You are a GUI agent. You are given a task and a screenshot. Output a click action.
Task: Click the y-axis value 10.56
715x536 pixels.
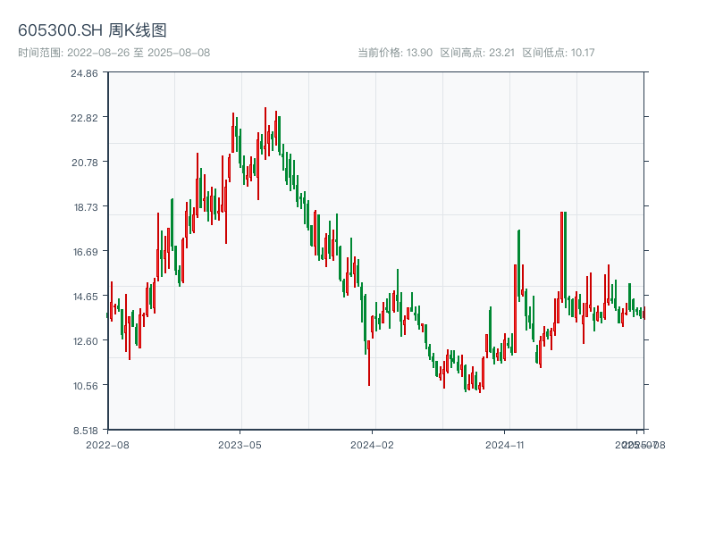coord(86,386)
